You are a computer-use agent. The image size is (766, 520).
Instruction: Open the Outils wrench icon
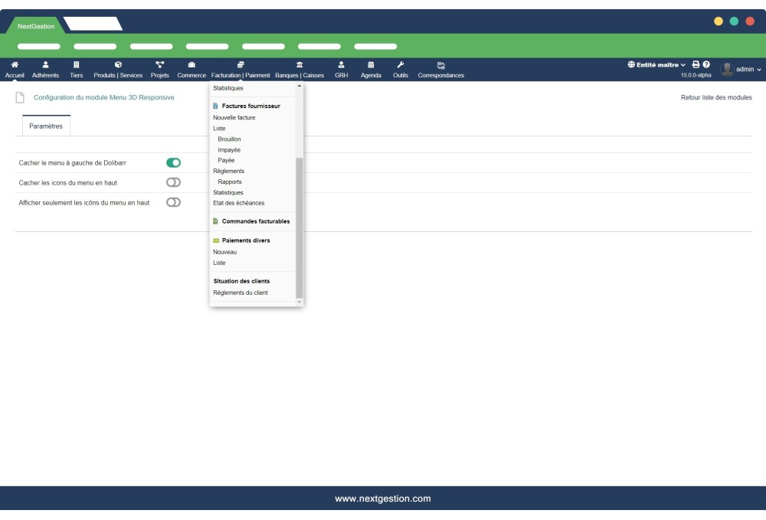coord(399,66)
